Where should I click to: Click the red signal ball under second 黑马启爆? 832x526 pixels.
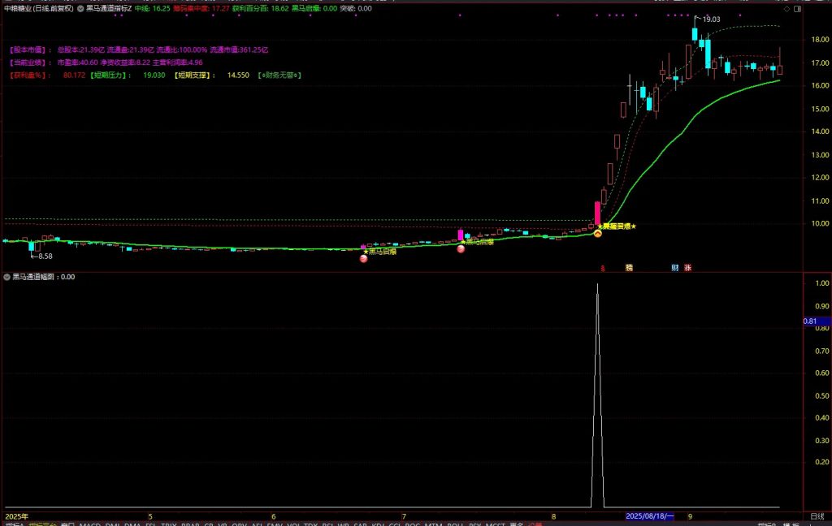pos(461,249)
